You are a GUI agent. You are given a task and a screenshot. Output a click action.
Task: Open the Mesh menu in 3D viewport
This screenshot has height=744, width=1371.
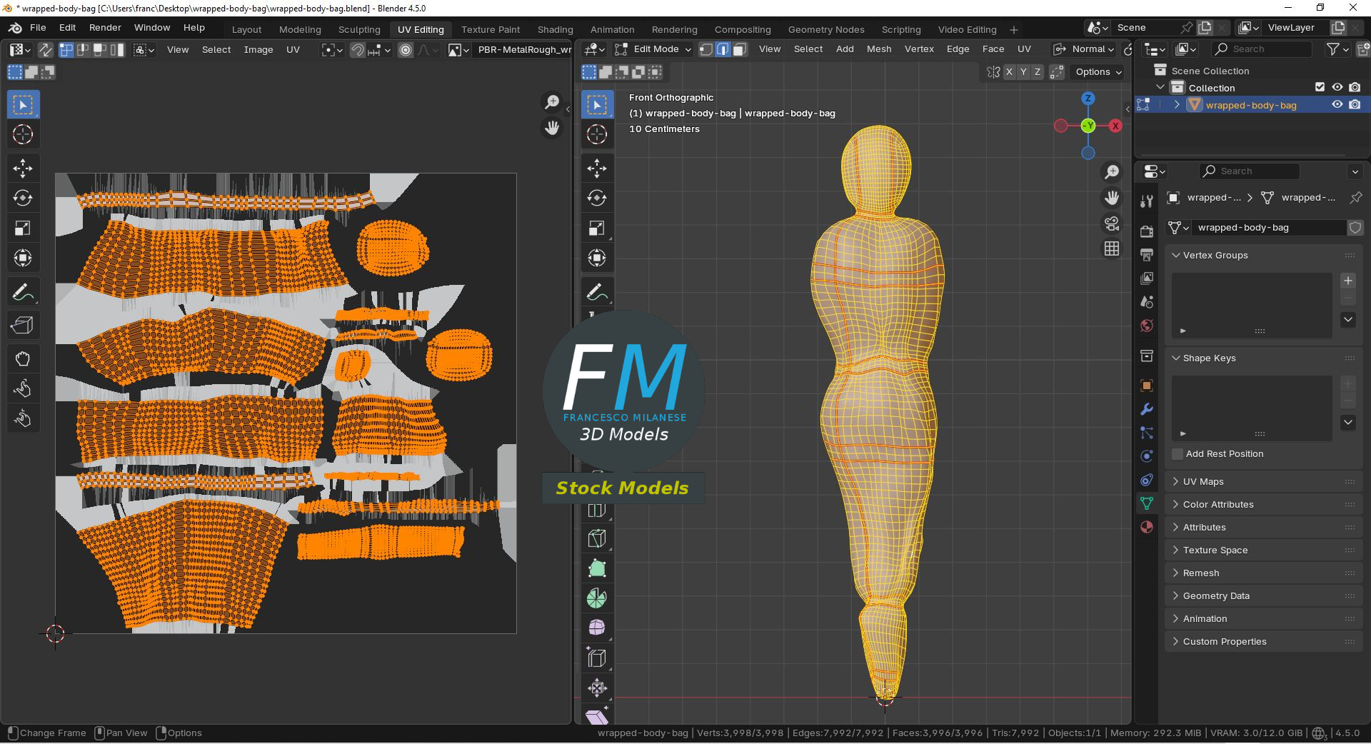pos(879,49)
